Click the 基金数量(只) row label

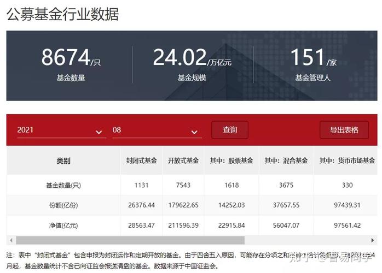point(63,186)
